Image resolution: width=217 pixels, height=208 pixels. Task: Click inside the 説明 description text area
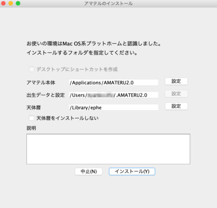pos(108,149)
